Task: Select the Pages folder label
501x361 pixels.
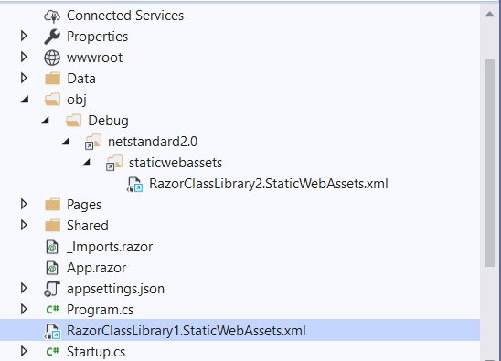Action: tap(84, 205)
